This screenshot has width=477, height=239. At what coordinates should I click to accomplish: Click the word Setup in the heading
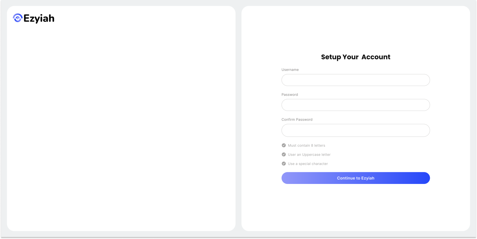(331, 57)
